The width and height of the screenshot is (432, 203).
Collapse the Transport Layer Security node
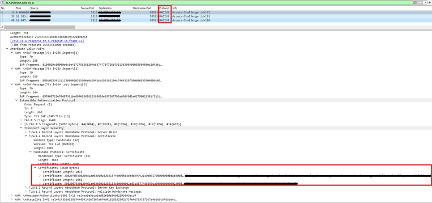(21, 128)
